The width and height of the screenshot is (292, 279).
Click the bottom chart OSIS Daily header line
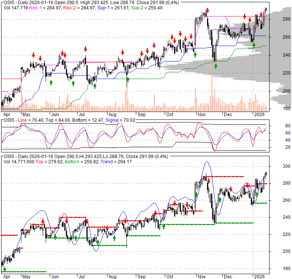[86, 157]
